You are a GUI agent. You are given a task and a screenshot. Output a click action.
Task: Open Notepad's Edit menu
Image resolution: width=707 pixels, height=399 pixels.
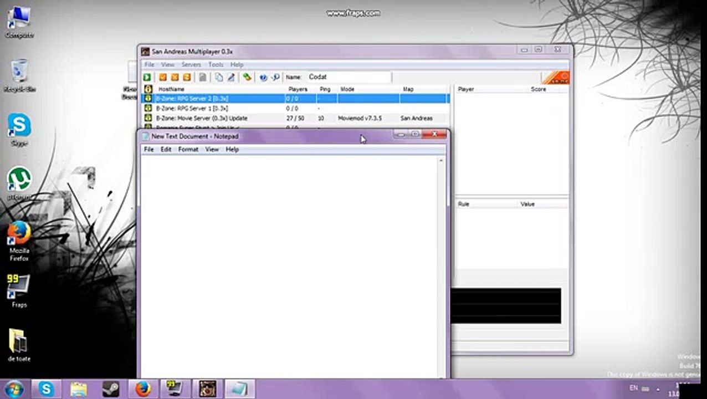tap(166, 150)
